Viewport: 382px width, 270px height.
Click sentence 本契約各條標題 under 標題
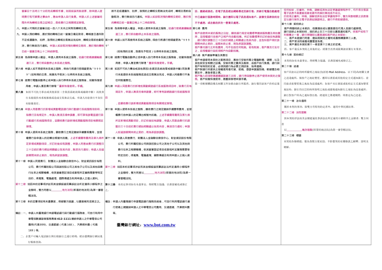coord(326,141)
